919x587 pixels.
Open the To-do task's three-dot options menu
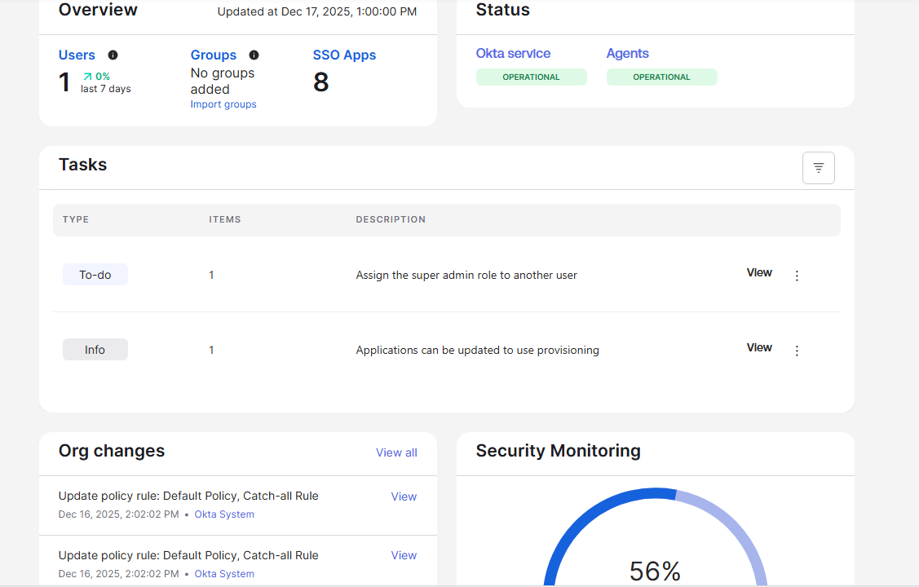point(797,275)
